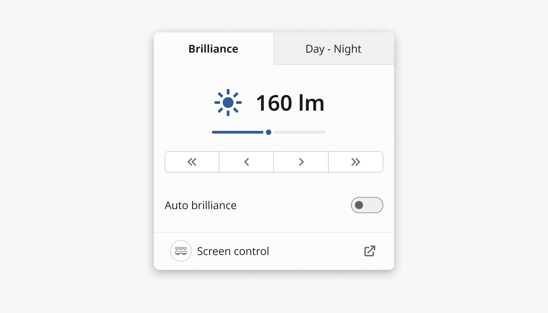Click the Screen control label
The height and width of the screenshot is (313, 548).
pyautogui.click(x=233, y=251)
